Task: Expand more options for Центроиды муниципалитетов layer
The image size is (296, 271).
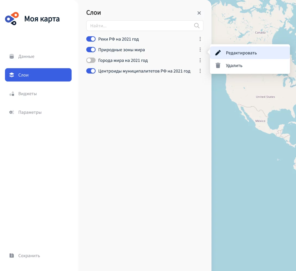Action: tap(200, 71)
